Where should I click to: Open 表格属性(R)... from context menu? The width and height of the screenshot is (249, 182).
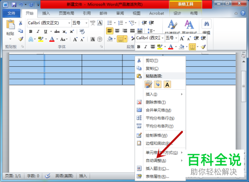coord(160,177)
